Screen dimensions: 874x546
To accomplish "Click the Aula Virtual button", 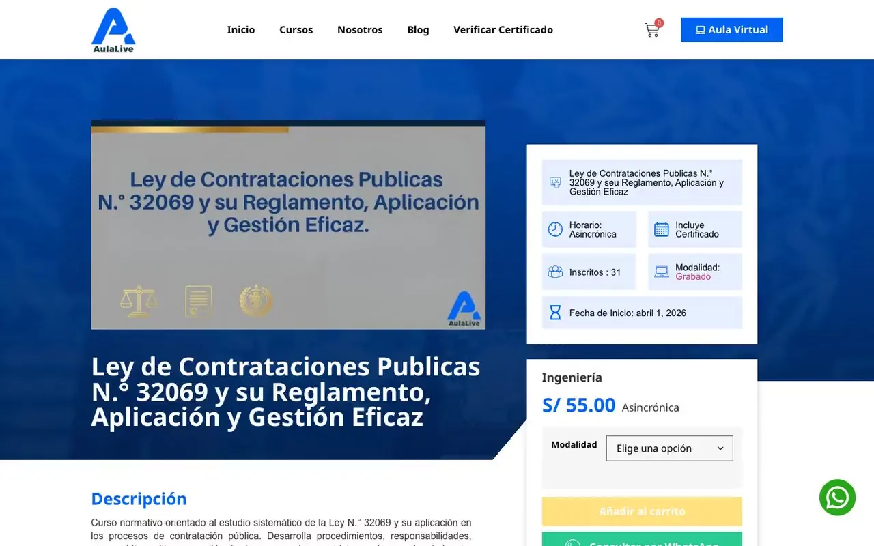I will point(731,30).
